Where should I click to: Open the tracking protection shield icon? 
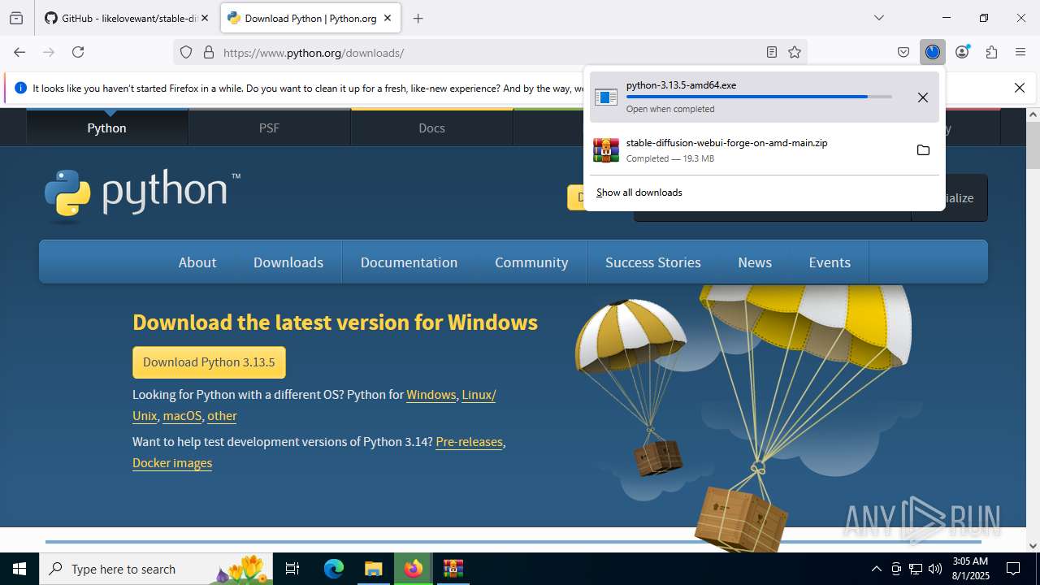(186, 52)
